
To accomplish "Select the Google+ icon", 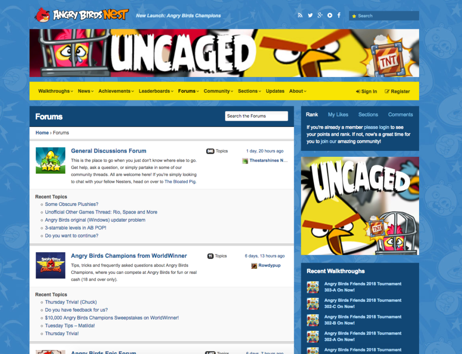I will coord(320,15).
